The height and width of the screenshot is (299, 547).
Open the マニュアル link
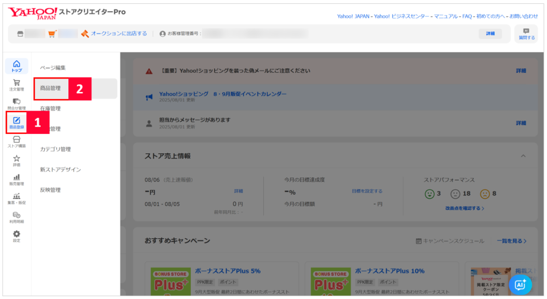446,17
